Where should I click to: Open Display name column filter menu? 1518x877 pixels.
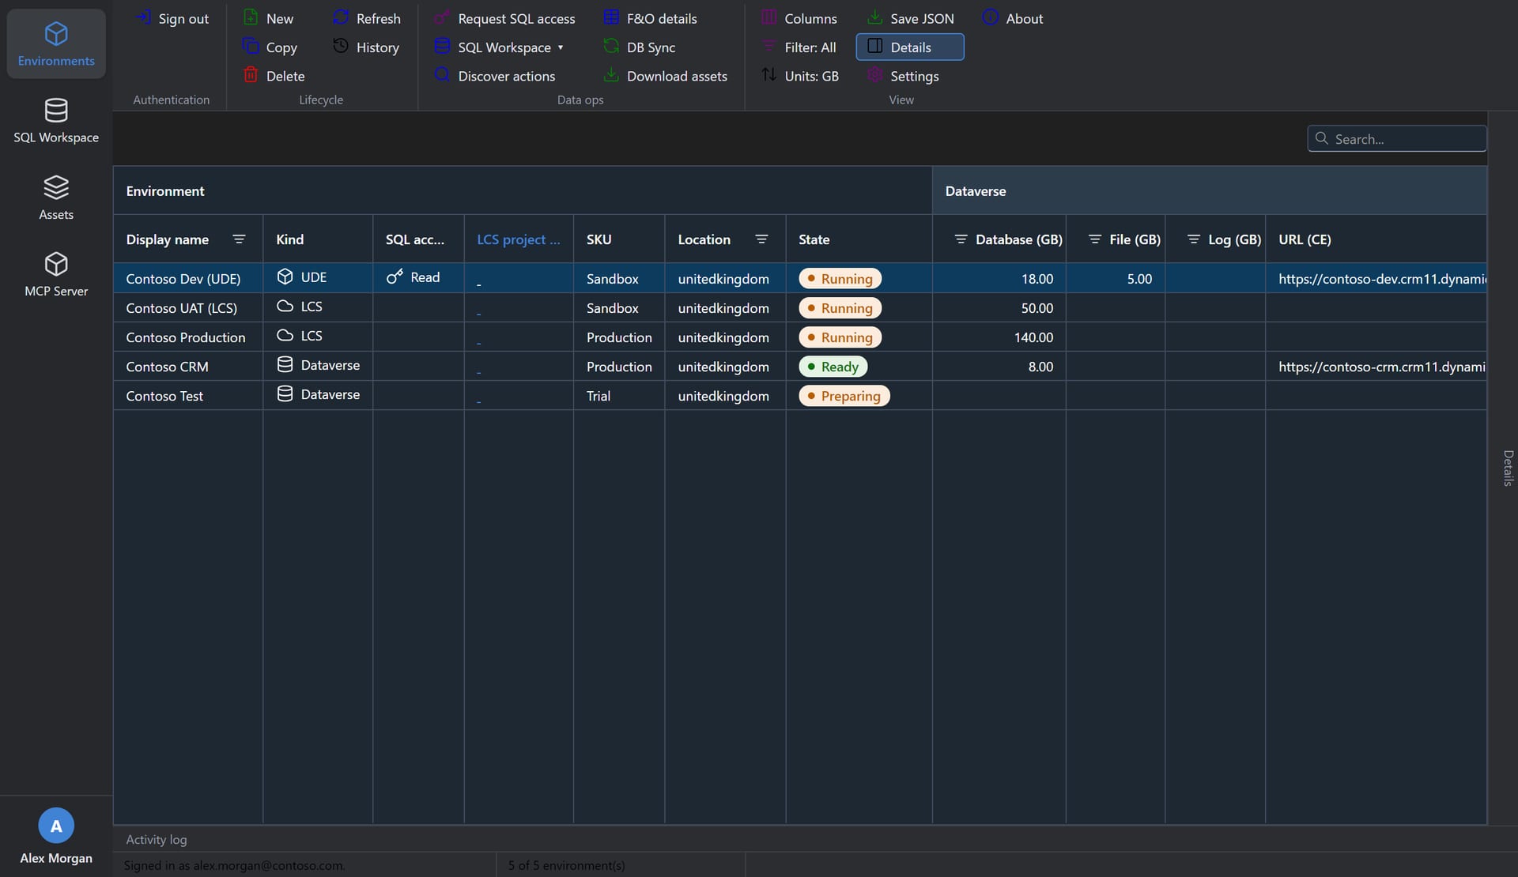click(x=239, y=239)
